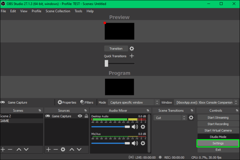
Task: Open Properties for Game Capture source
Action: 67,102
